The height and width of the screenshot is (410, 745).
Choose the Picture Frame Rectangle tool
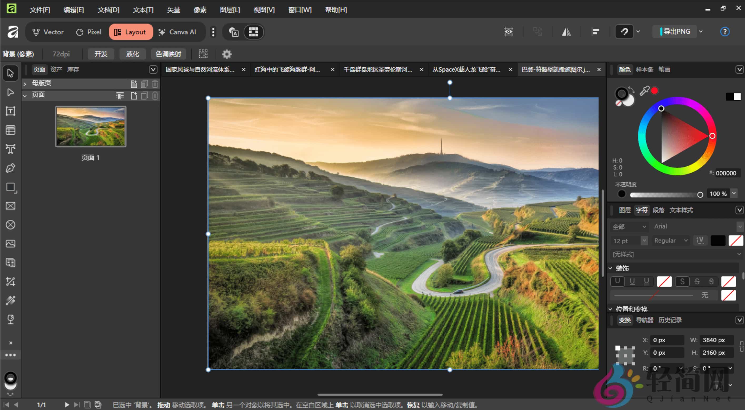11,206
